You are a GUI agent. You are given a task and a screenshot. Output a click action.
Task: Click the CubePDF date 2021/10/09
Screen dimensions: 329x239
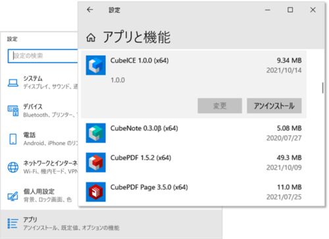[x=284, y=167]
